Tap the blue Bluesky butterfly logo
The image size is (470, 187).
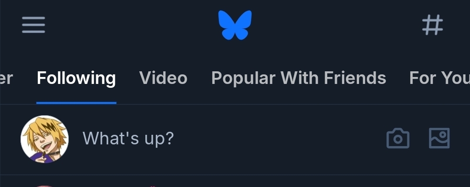[235, 25]
